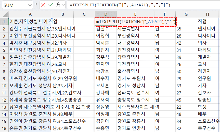This screenshot has width=220, height=132.
Task: Expand the Name Box dropdown showing SUM
Action: 30,5
